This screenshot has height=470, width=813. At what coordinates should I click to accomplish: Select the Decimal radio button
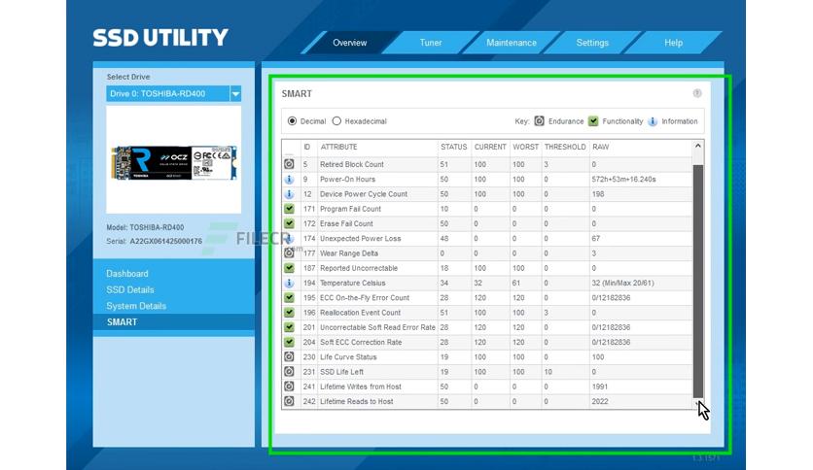[292, 121]
